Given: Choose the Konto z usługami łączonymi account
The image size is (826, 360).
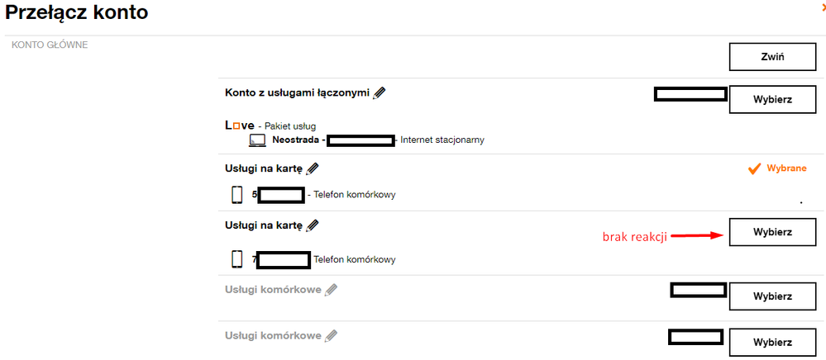Looking at the screenshot, I should pos(772,99).
